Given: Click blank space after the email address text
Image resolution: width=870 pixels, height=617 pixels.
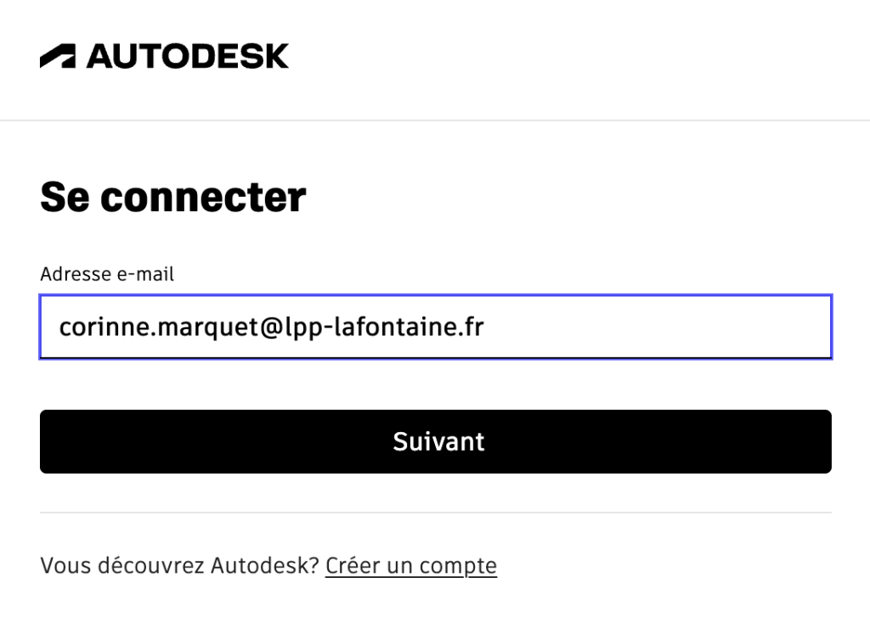Looking at the screenshot, I should point(655,327).
